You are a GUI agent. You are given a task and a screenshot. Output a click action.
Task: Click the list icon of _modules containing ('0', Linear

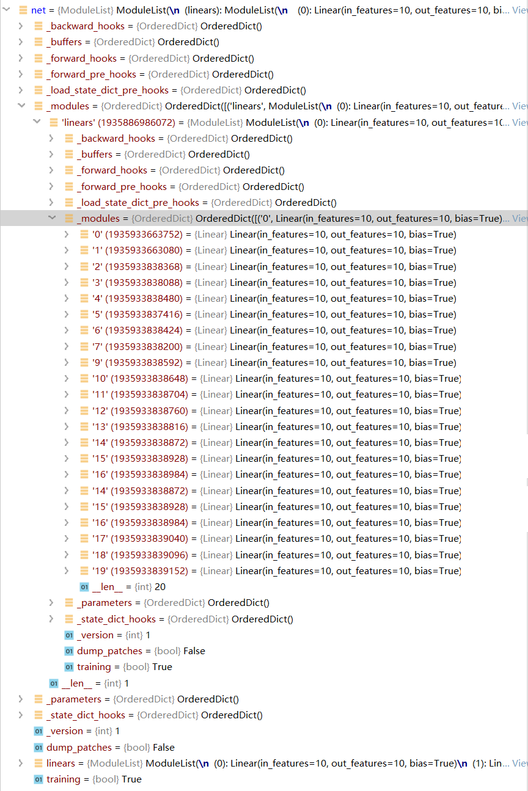pos(69,218)
